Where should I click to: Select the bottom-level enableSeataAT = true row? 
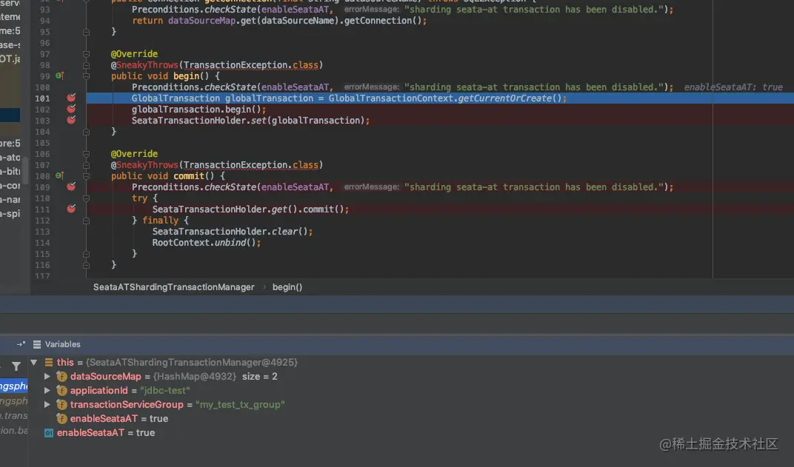410,433
